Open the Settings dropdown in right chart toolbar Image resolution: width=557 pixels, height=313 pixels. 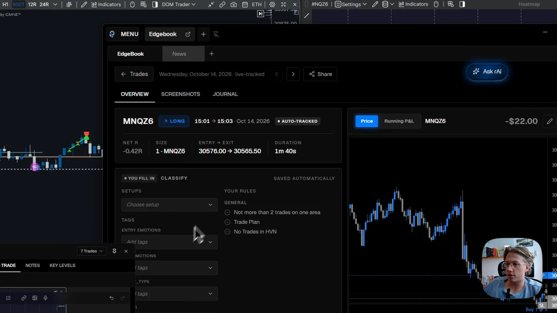pos(351,5)
